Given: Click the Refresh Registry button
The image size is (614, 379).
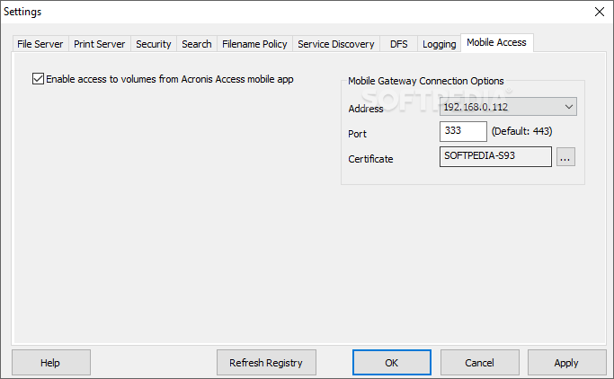Looking at the screenshot, I should tap(266, 363).
